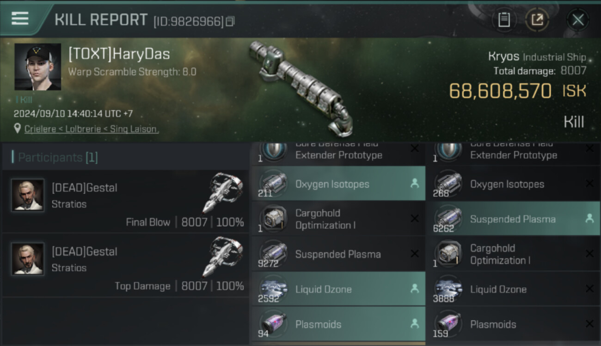Click Plasmoids 94 item icon
This screenshot has height=346, width=601.
pos(273,323)
